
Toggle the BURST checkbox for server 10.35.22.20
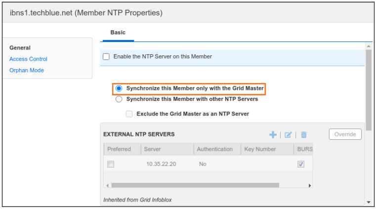pos(301,164)
